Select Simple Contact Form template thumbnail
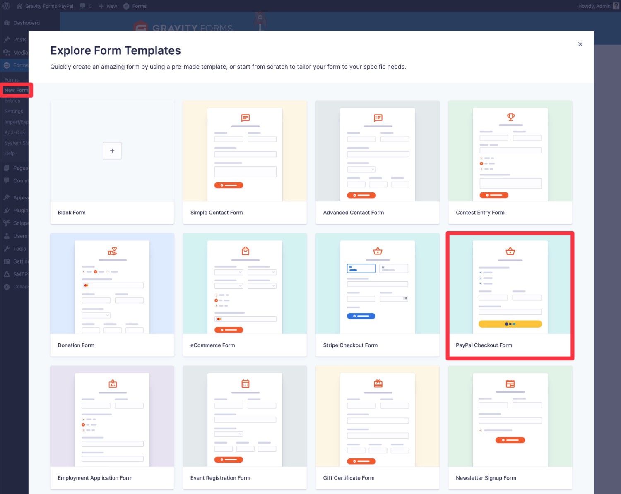Screen dimensions: 621x494 pos(245,151)
